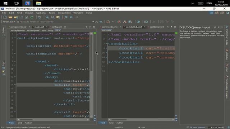Open the Find Resource tool
The height and width of the screenshot is (129, 230).
point(58,17)
